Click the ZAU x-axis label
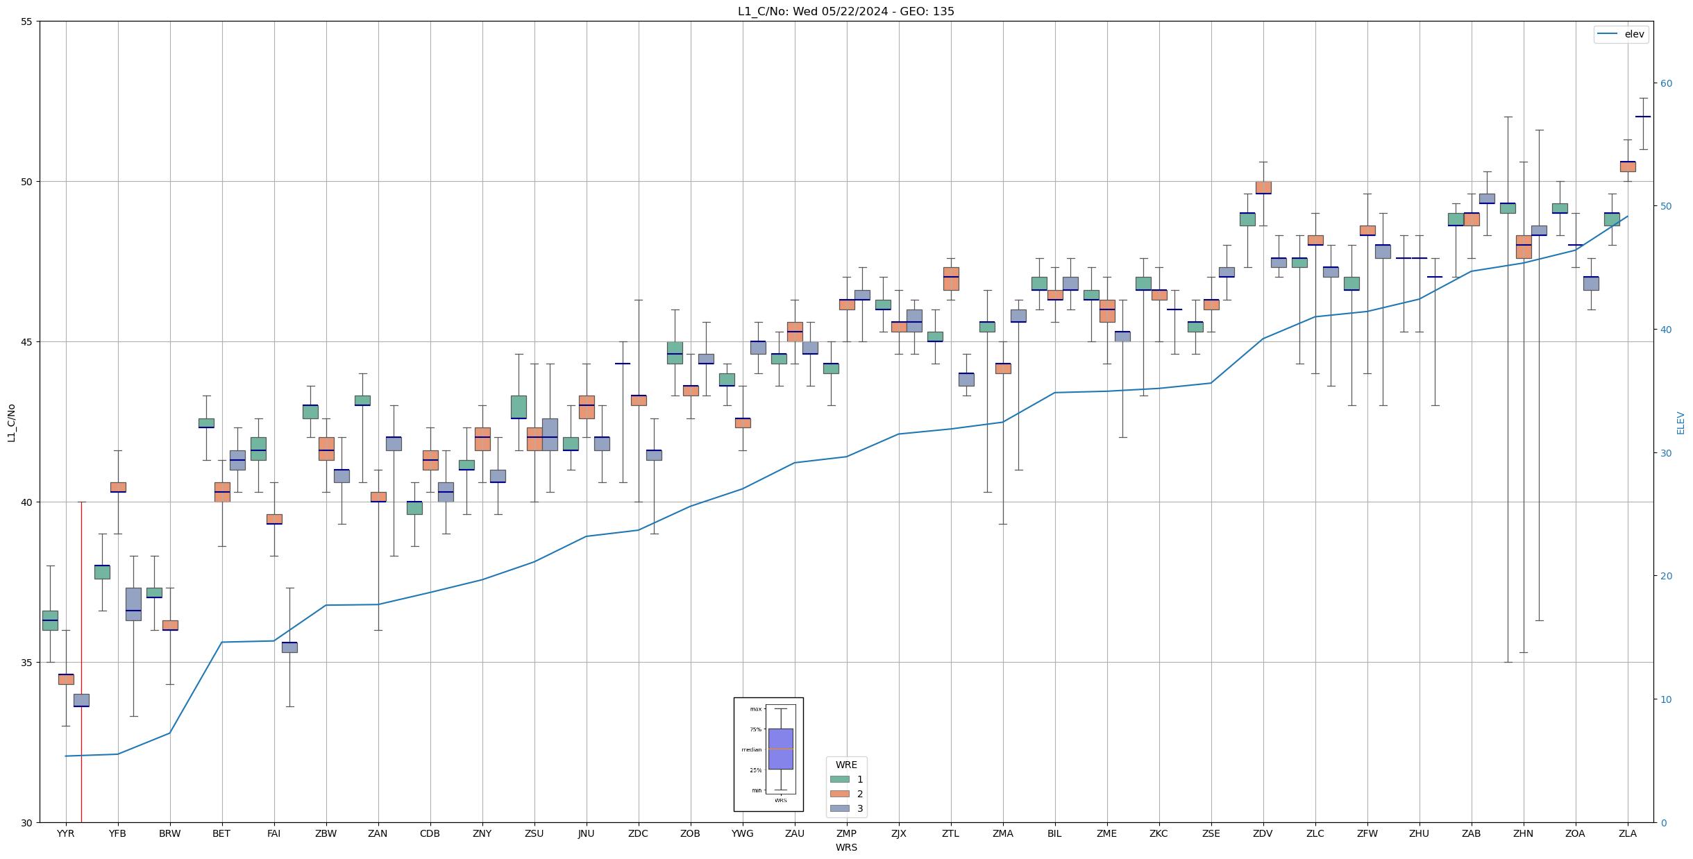 click(x=795, y=833)
